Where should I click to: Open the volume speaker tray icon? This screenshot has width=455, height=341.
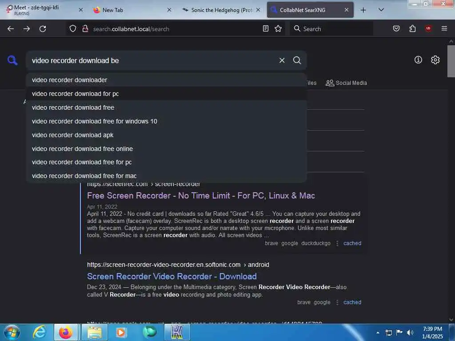click(410, 333)
